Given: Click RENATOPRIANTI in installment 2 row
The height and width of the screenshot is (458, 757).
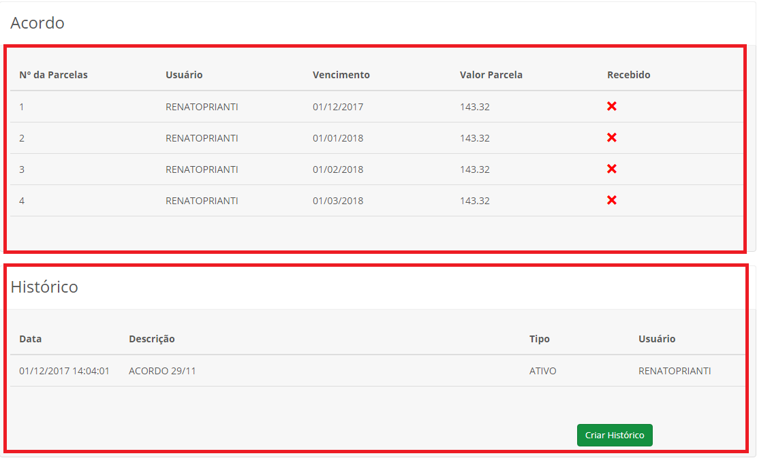Looking at the screenshot, I should 202,138.
